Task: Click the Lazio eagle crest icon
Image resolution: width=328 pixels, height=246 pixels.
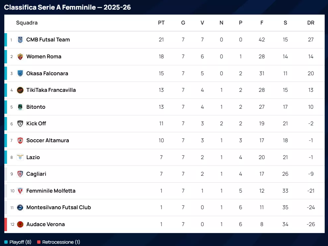Action: 20,157
